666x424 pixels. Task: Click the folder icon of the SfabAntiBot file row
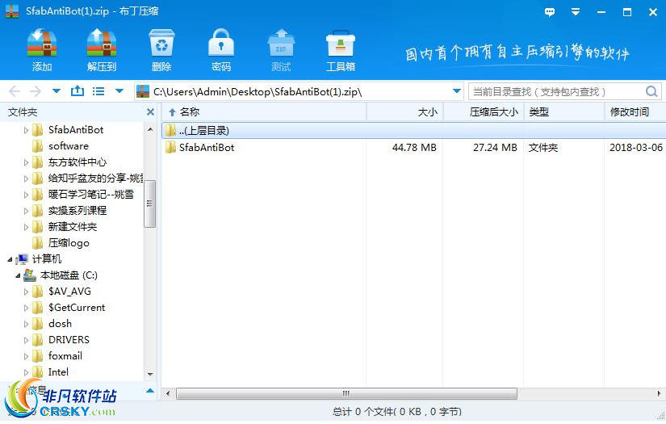point(170,148)
